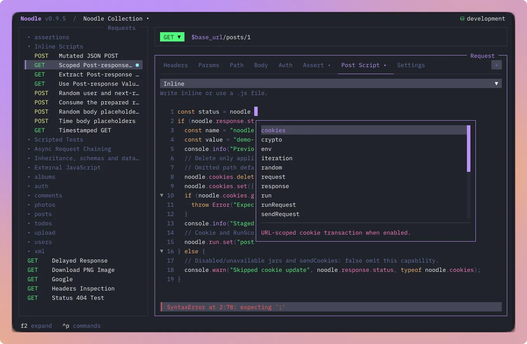Select the Scoped Post-response request
Image resolution: width=527 pixels, height=344 pixels.
83,65
